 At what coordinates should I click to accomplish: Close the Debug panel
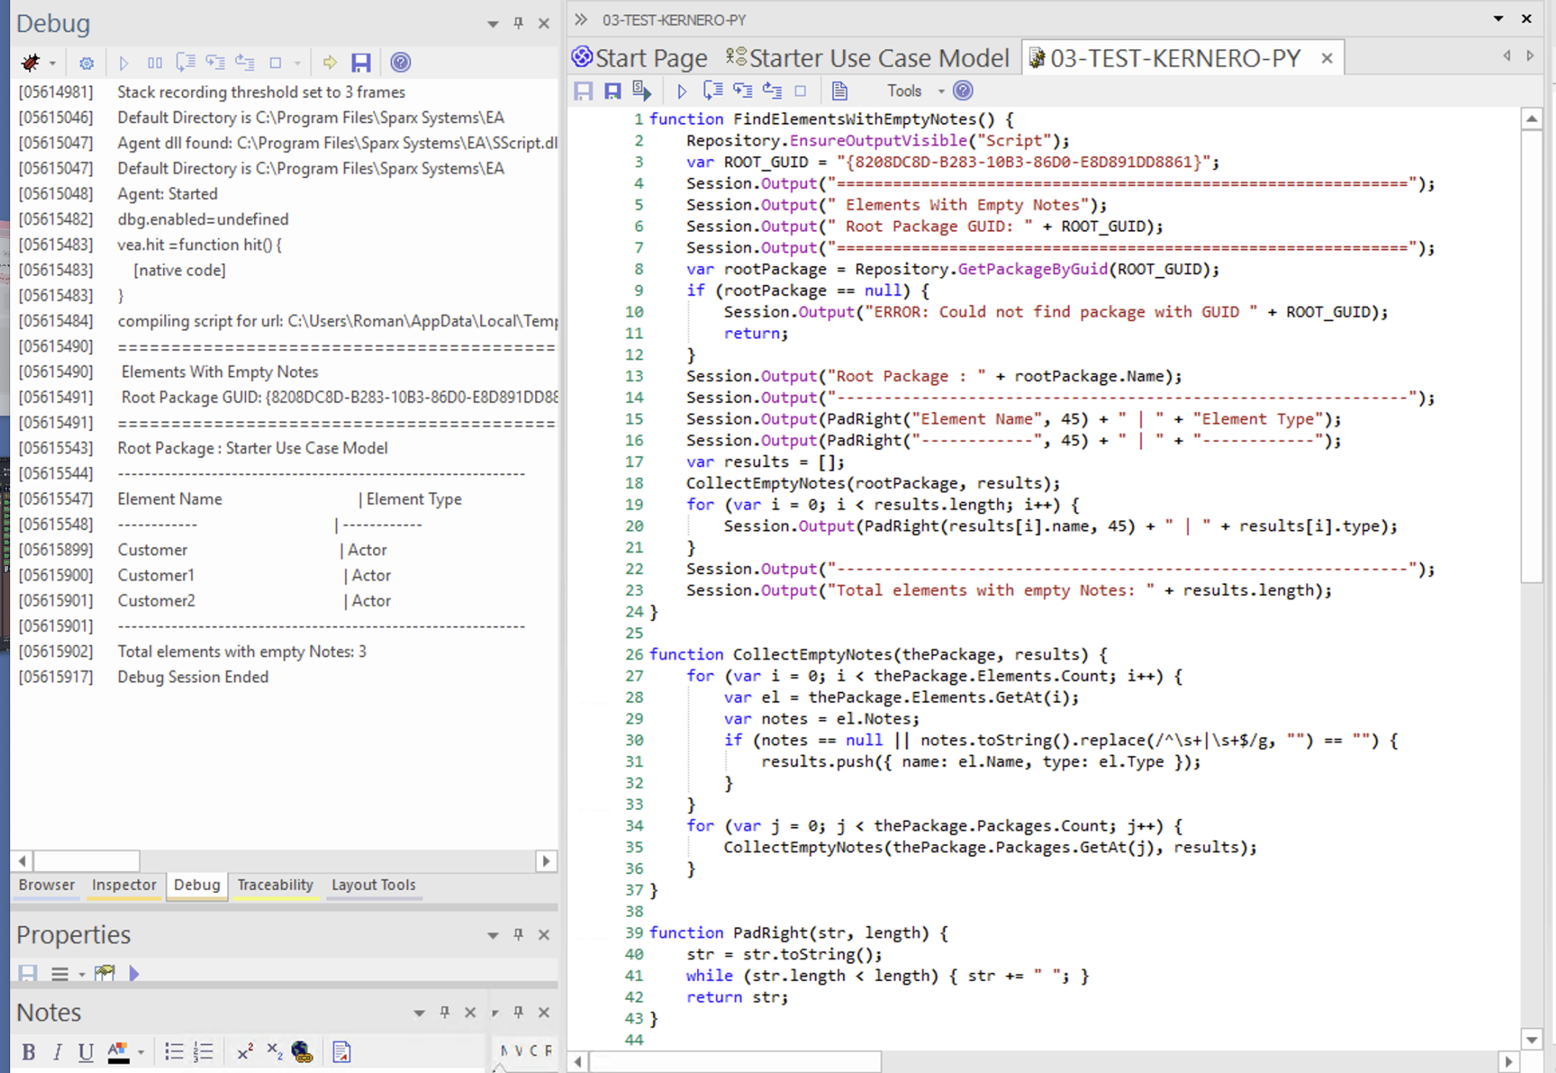pyautogui.click(x=544, y=23)
